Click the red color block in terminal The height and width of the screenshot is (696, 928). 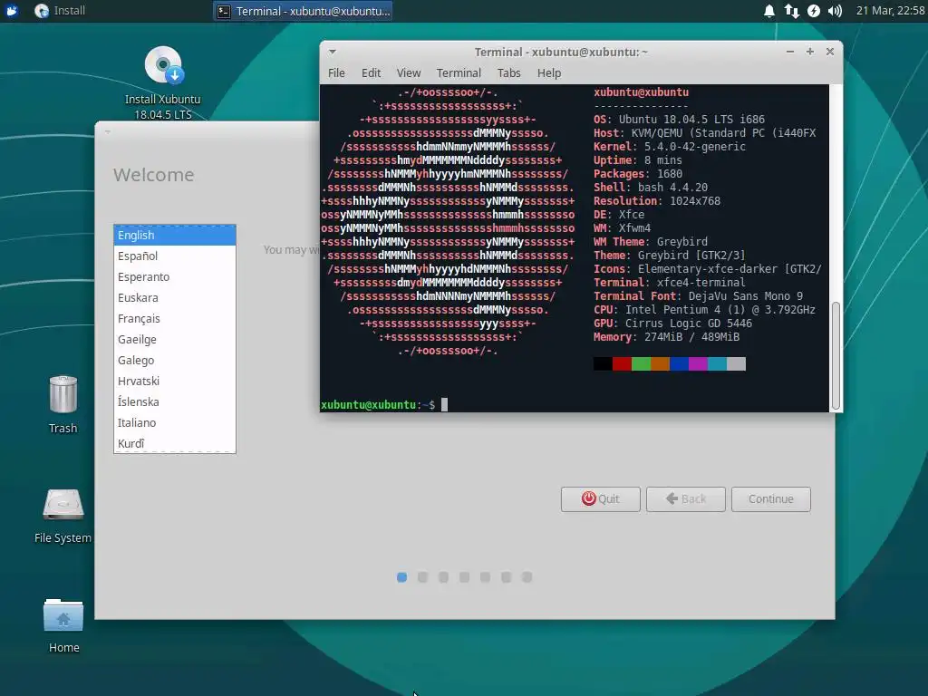(622, 363)
